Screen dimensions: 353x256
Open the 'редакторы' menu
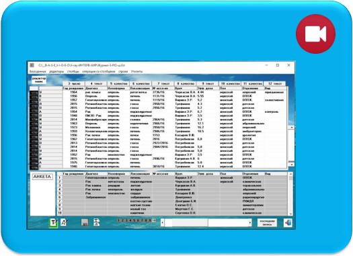[x=56, y=71]
